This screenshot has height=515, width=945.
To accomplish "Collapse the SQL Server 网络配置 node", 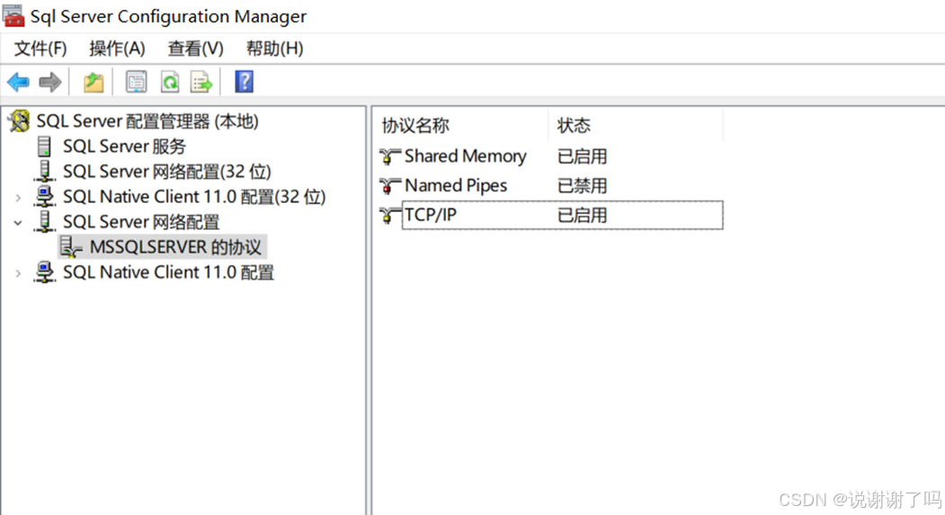I will pyautogui.click(x=18, y=222).
